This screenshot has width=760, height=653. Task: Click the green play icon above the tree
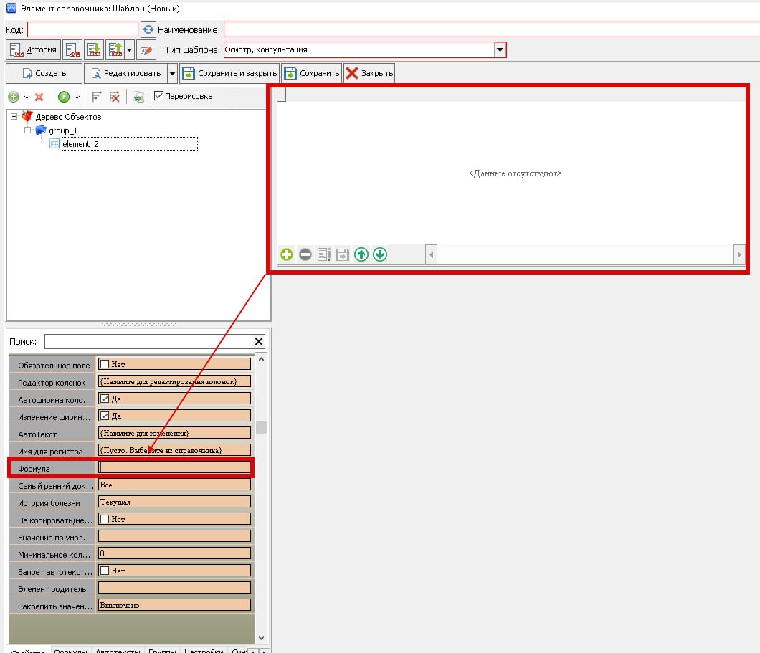pos(64,97)
